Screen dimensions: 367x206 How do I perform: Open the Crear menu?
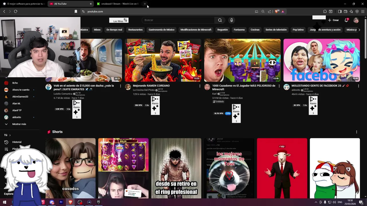[333, 20]
